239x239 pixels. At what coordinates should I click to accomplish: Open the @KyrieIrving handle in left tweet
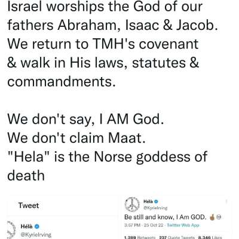click(36, 235)
